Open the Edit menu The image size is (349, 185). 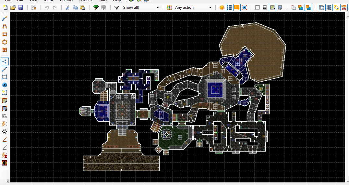coord(20,1)
